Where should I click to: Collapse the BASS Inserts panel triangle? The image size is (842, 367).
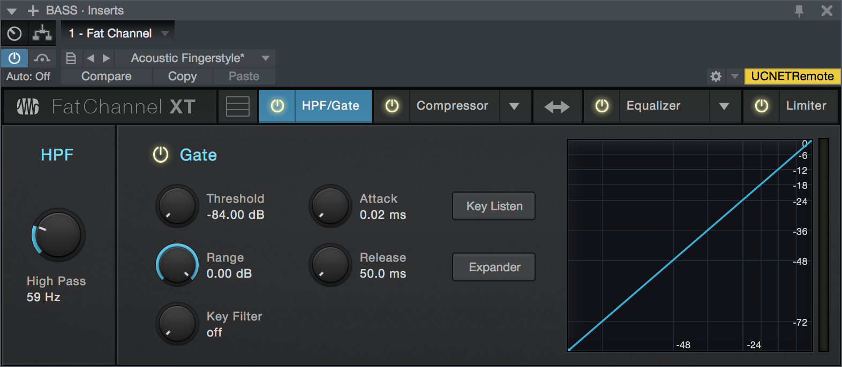pyautogui.click(x=12, y=11)
